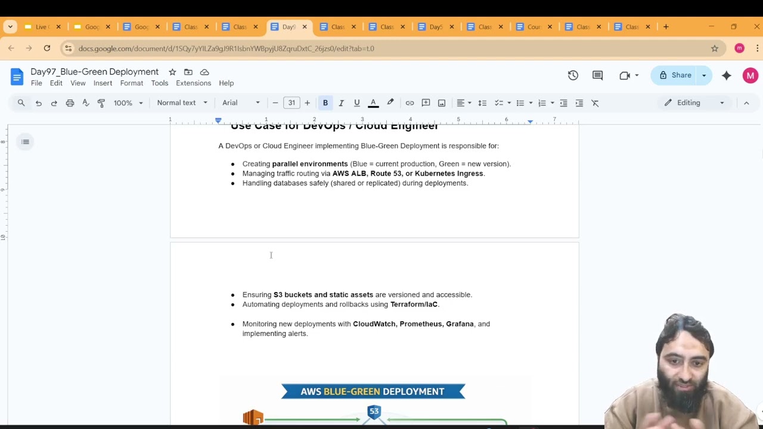Open a new browser tab

pyautogui.click(x=666, y=27)
